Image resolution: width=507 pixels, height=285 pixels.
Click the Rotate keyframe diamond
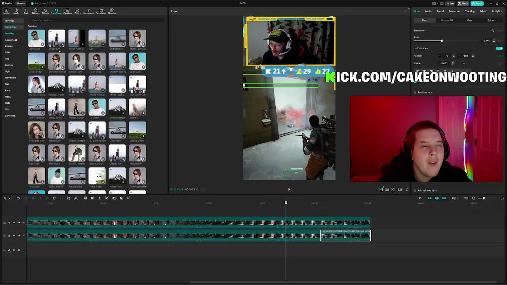click(499, 63)
